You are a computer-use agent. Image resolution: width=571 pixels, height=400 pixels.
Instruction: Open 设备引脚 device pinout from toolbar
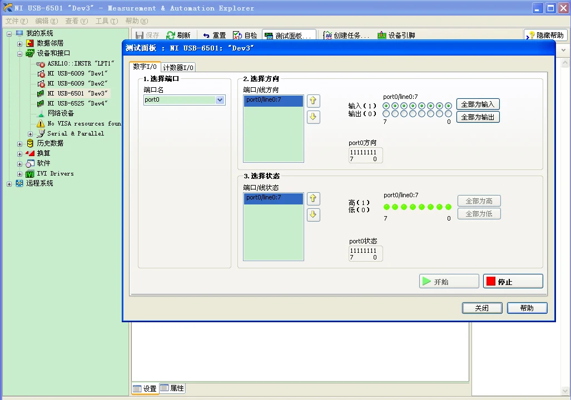click(x=382, y=36)
